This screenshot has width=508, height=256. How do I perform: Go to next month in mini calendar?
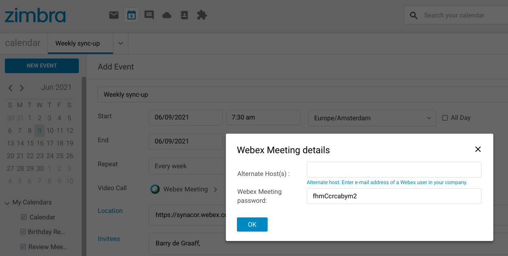point(22,88)
